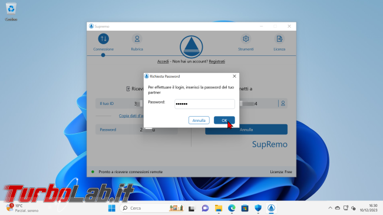Close the Richiesta Password dialog
The image size is (383, 215).
pyautogui.click(x=235, y=76)
